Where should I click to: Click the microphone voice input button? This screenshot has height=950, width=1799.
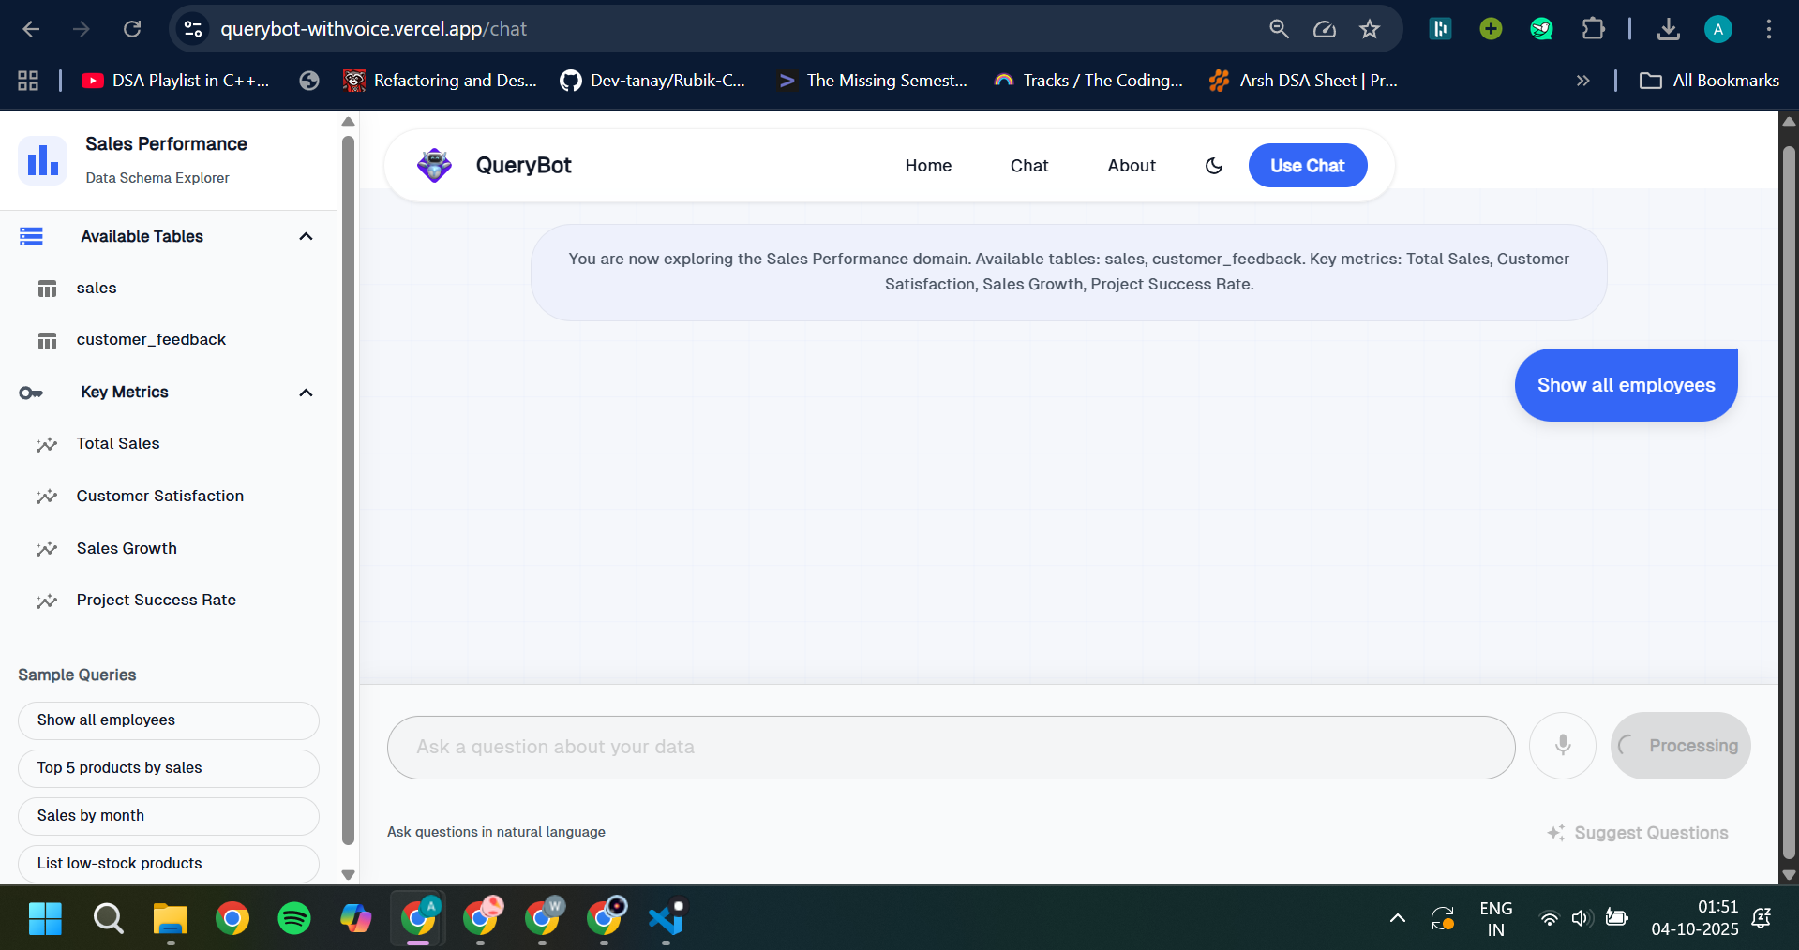[x=1563, y=746]
